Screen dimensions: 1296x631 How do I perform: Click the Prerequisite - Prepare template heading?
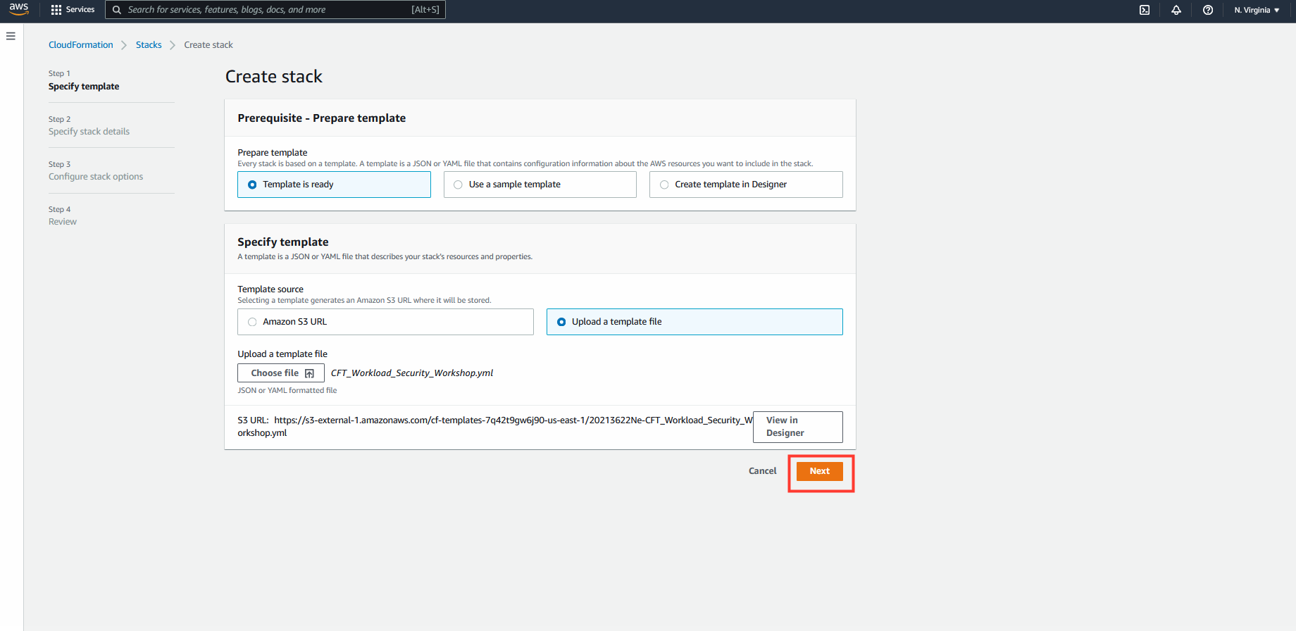322,118
